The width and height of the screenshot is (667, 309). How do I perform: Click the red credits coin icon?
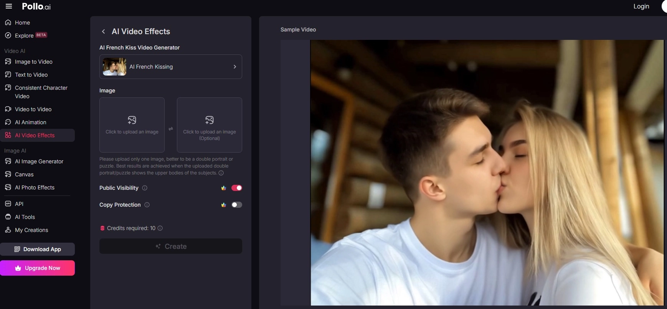pos(102,228)
